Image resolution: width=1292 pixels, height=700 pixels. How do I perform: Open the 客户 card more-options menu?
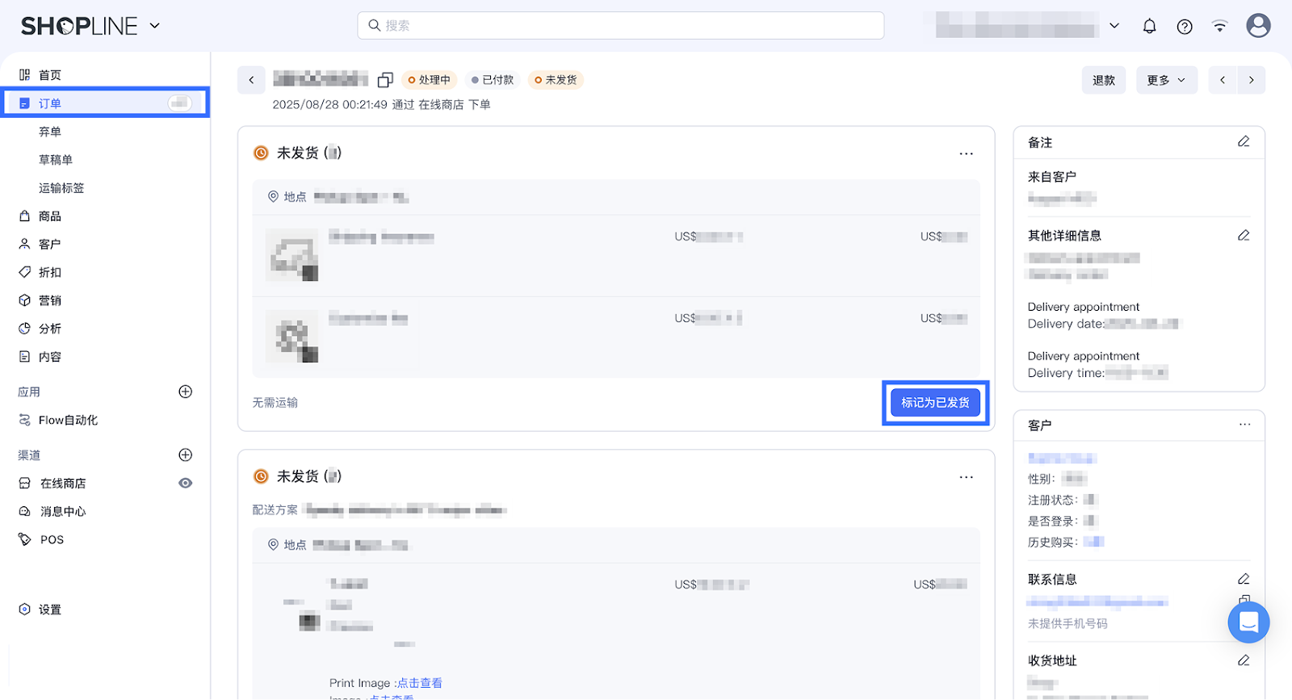[1244, 425]
